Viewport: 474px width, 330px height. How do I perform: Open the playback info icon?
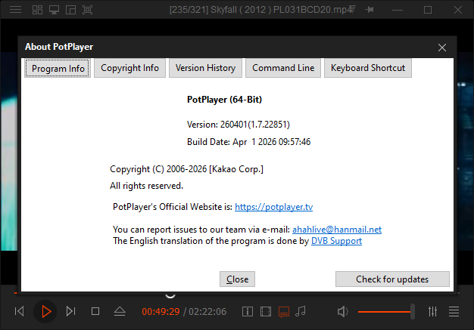coord(248,311)
